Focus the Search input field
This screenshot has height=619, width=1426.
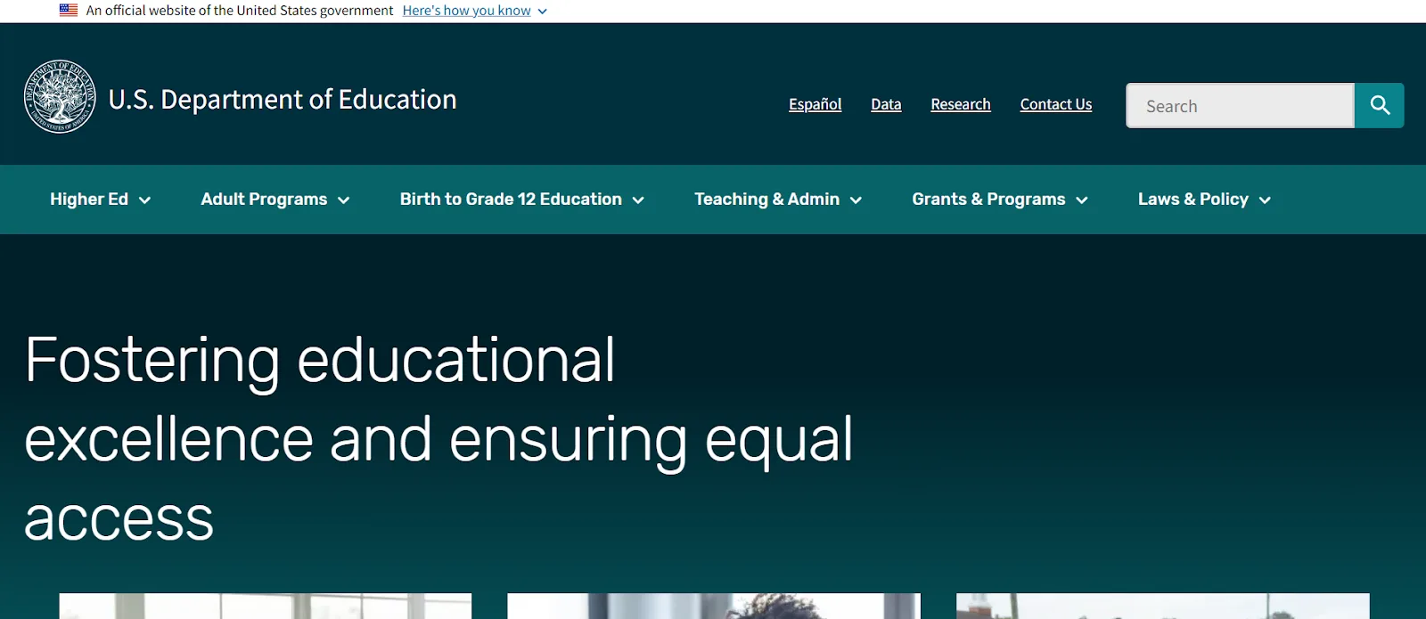pos(1240,105)
